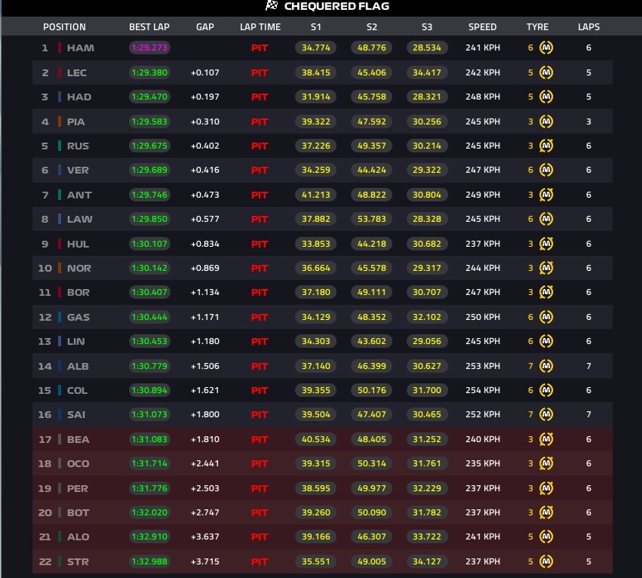Viewport: 642px width, 578px height.
Task: Click the chequered flag icon in header
Action: [272, 6]
